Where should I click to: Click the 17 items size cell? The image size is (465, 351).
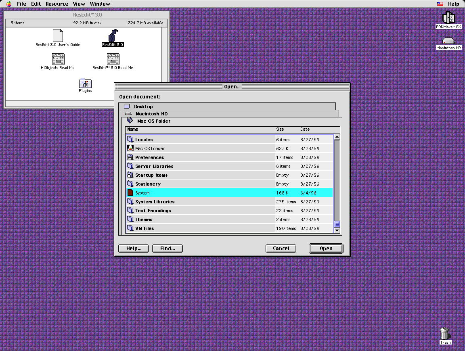pos(285,157)
